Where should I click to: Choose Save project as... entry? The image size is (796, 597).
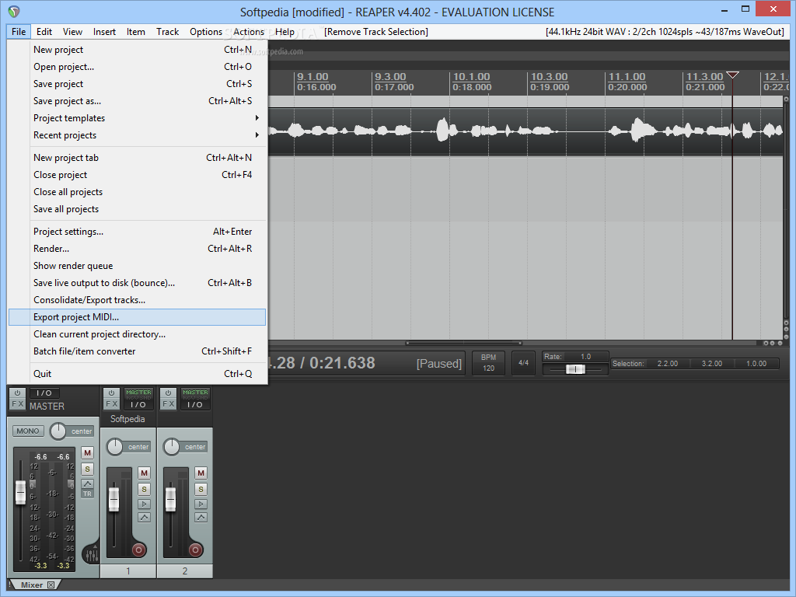pos(137,101)
